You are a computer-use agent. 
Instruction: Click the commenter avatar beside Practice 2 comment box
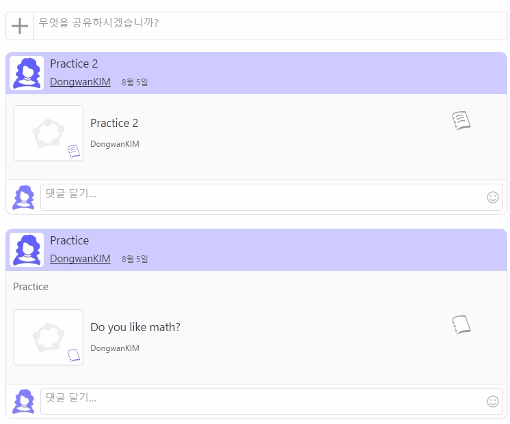point(23,197)
